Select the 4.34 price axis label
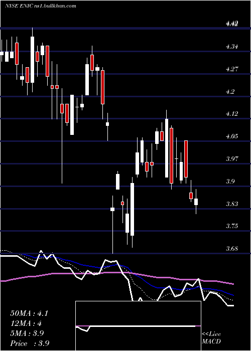Screen dimensions: 251x351 point(232,47)
